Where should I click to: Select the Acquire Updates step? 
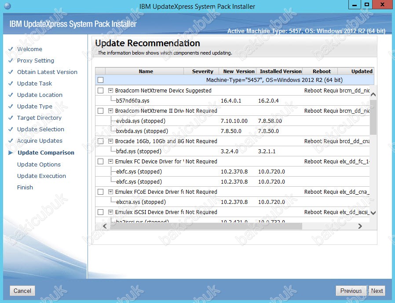pyautogui.click(x=40, y=140)
